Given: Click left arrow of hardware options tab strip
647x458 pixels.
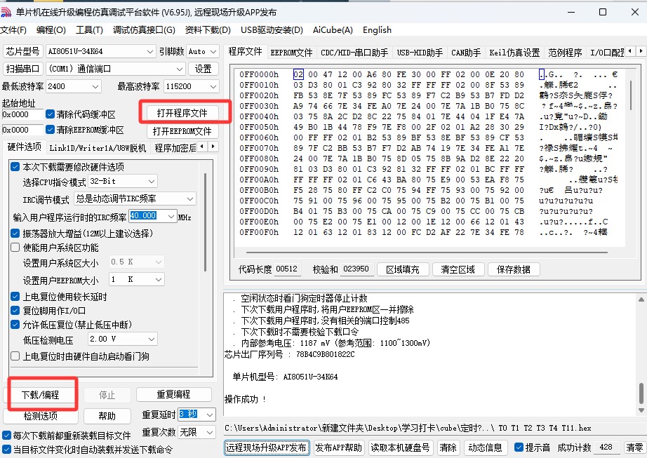Looking at the screenshot, I should 202,147.
